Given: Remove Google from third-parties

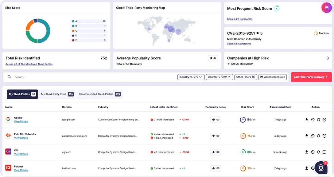Looking at the screenshot, I should (324, 120).
